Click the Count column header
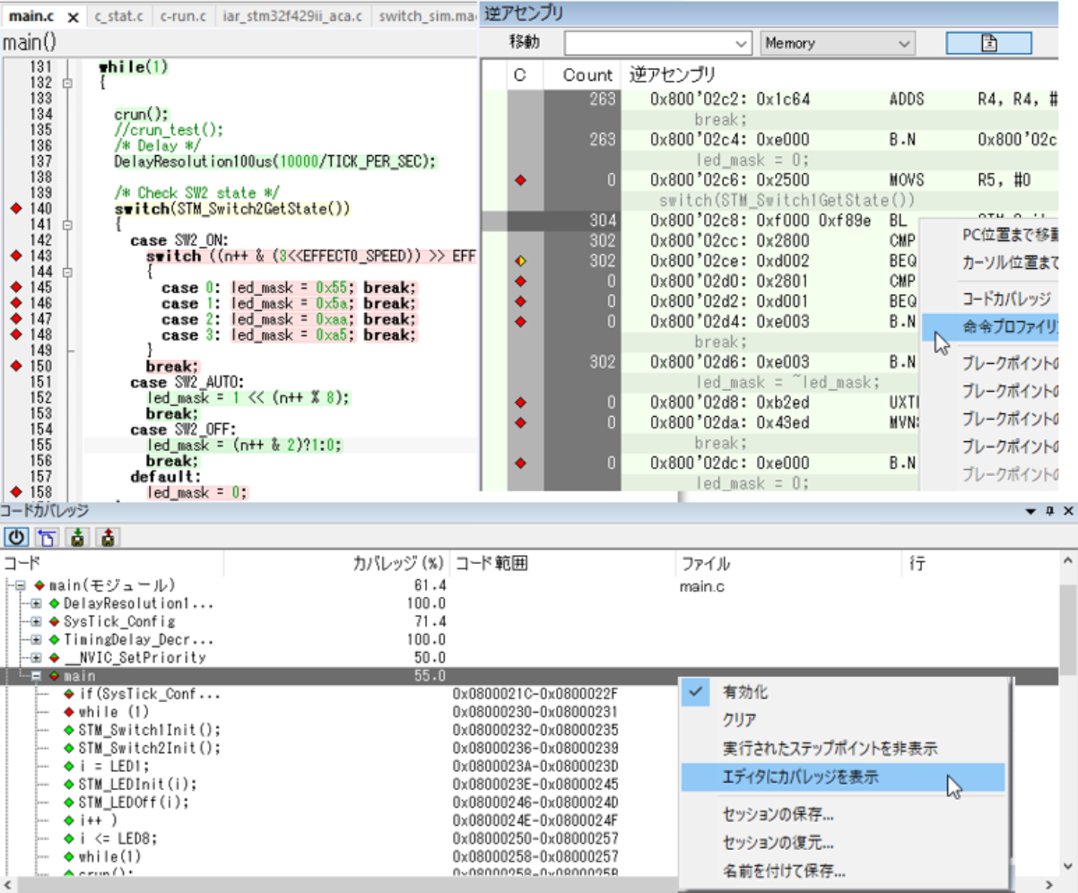This screenshot has width=1078, height=893. pyautogui.click(x=587, y=75)
